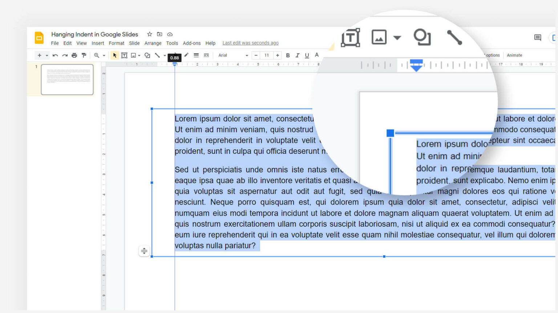This screenshot has height=313, width=558.
Task: Toggle underline formatting
Action: (307, 55)
